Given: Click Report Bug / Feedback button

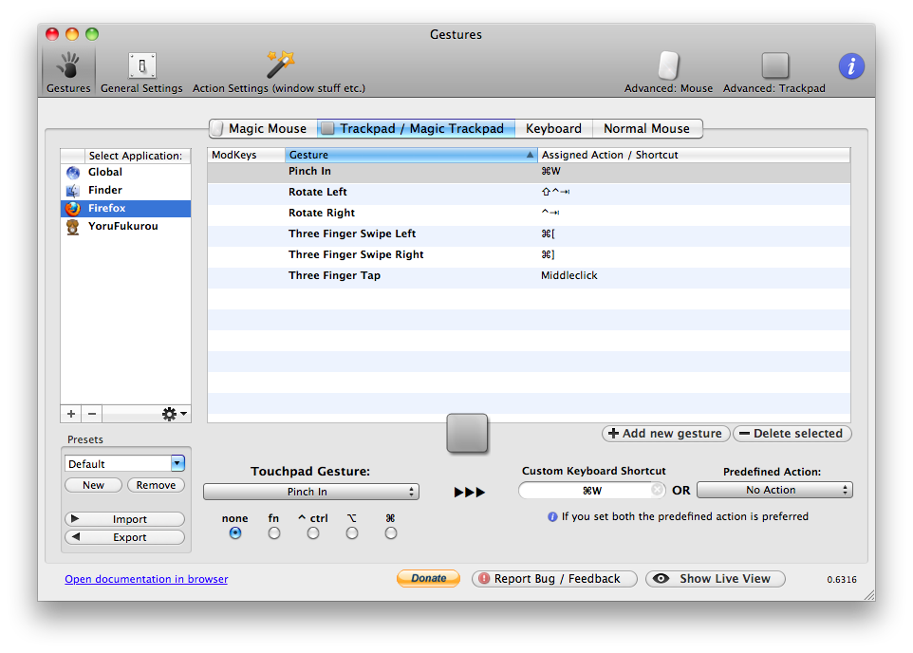Looking at the screenshot, I should click(554, 578).
